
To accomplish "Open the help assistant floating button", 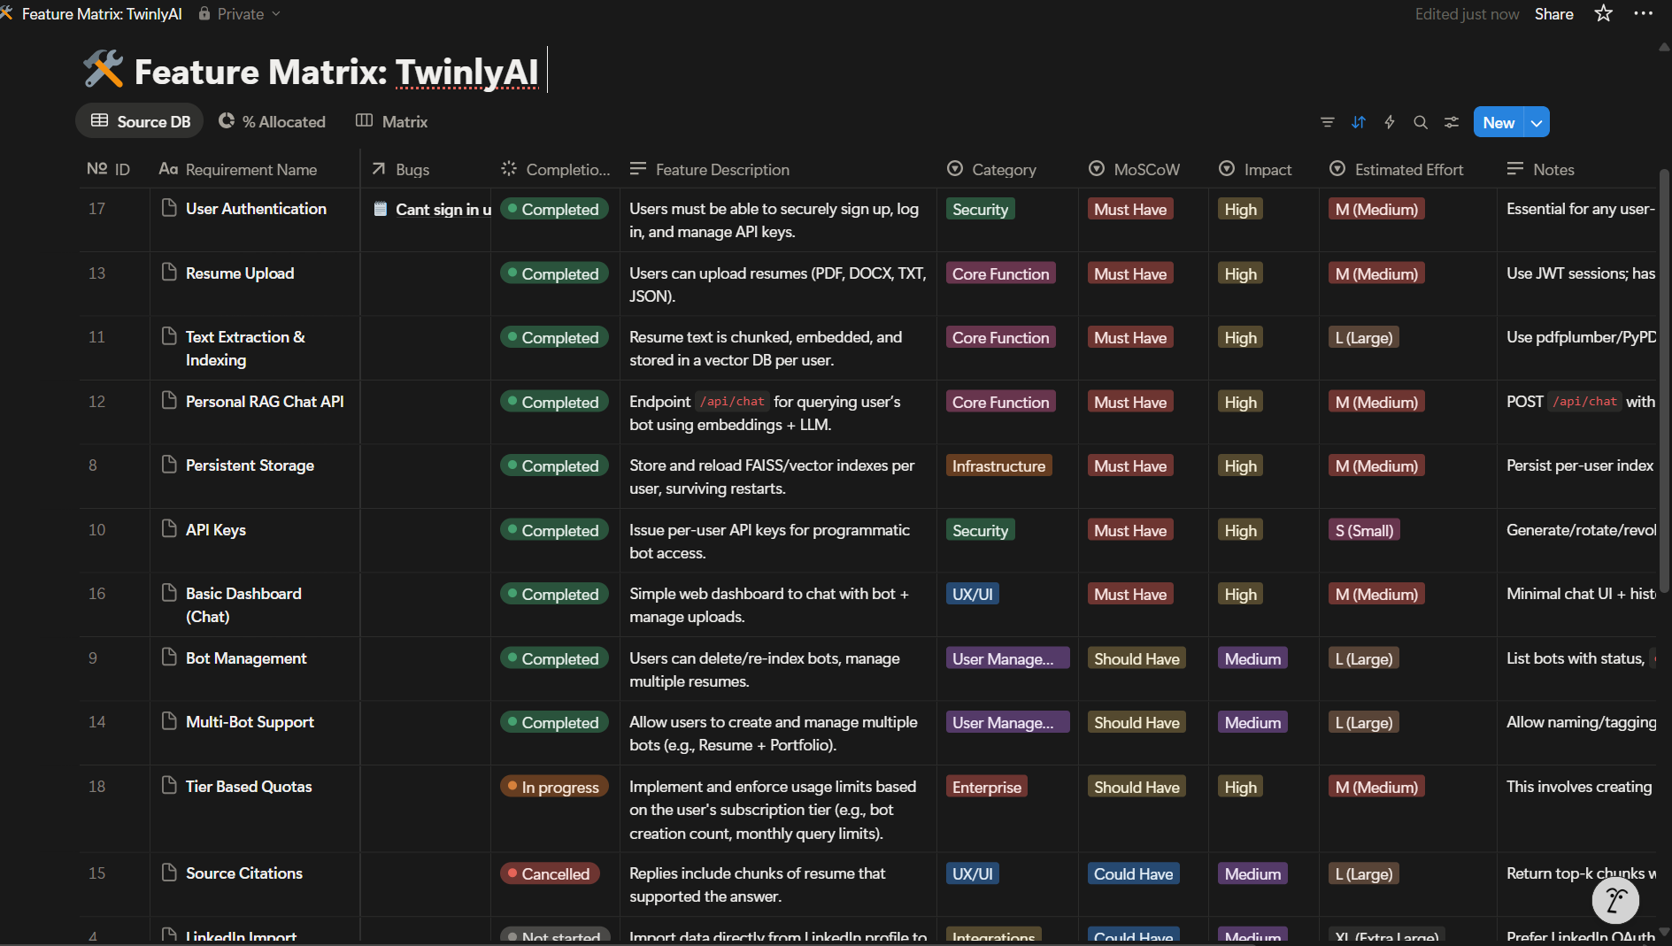I will (x=1615, y=901).
